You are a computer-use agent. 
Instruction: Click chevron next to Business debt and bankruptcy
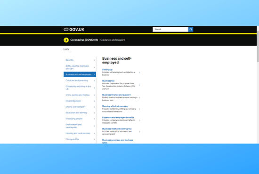(140, 132)
